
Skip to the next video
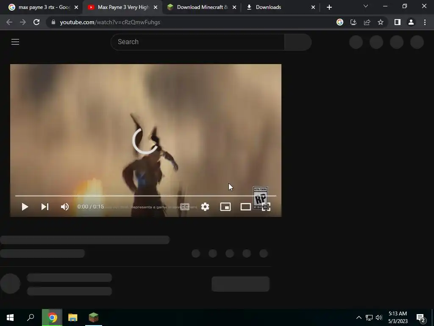[x=45, y=207]
